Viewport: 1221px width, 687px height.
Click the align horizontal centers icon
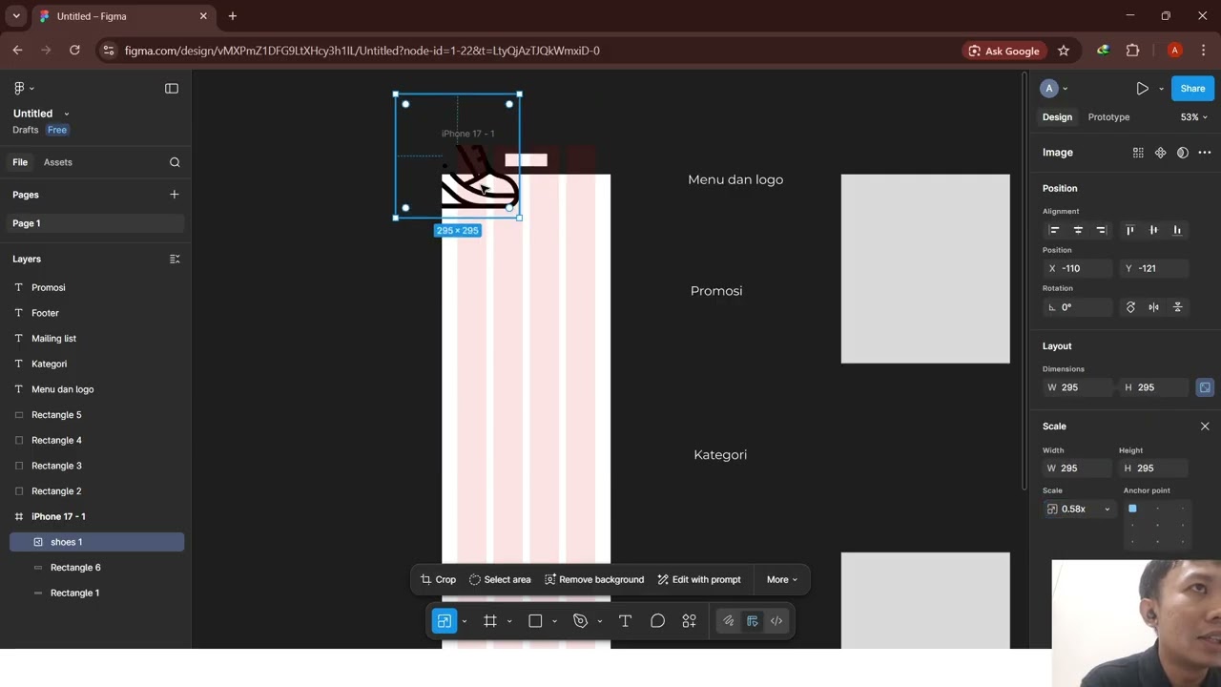point(1078,230)
